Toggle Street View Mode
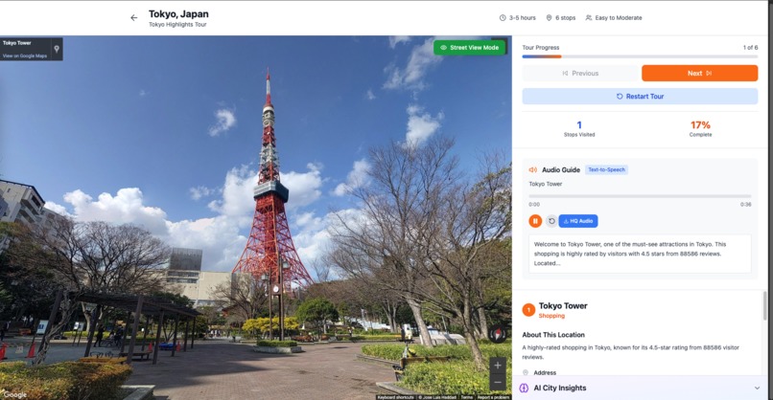 [469, 48]
